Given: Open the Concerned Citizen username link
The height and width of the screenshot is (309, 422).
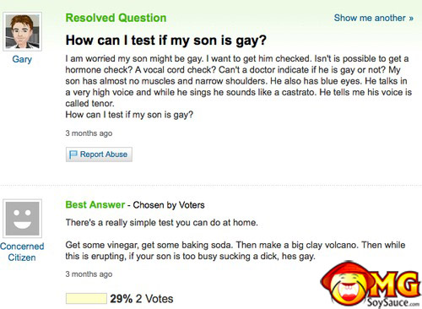Looking at the screenshot, I should (x=22, y=252).
